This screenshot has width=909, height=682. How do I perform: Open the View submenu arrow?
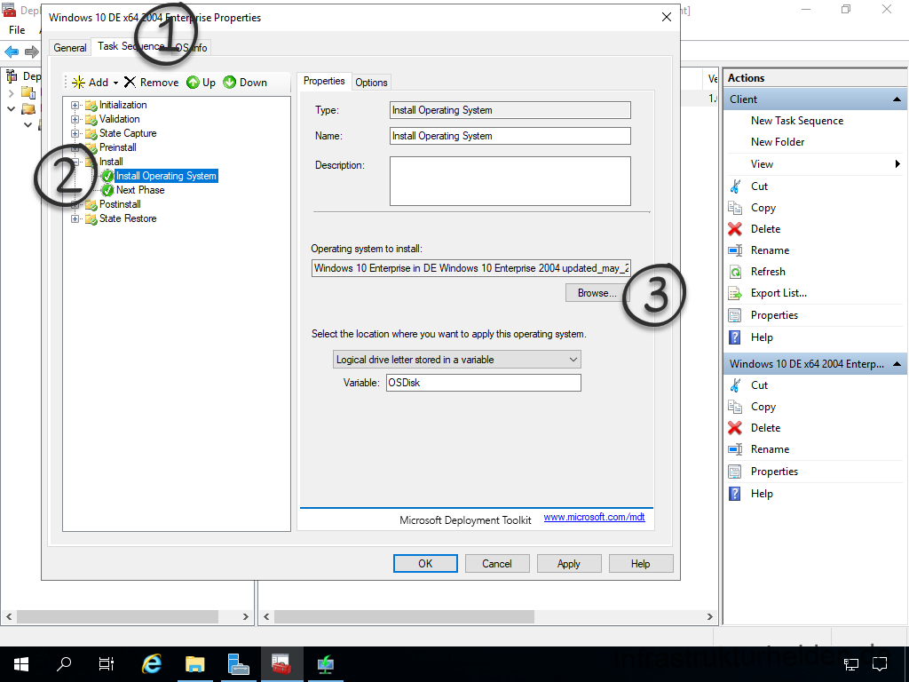[x=897, y=164]
